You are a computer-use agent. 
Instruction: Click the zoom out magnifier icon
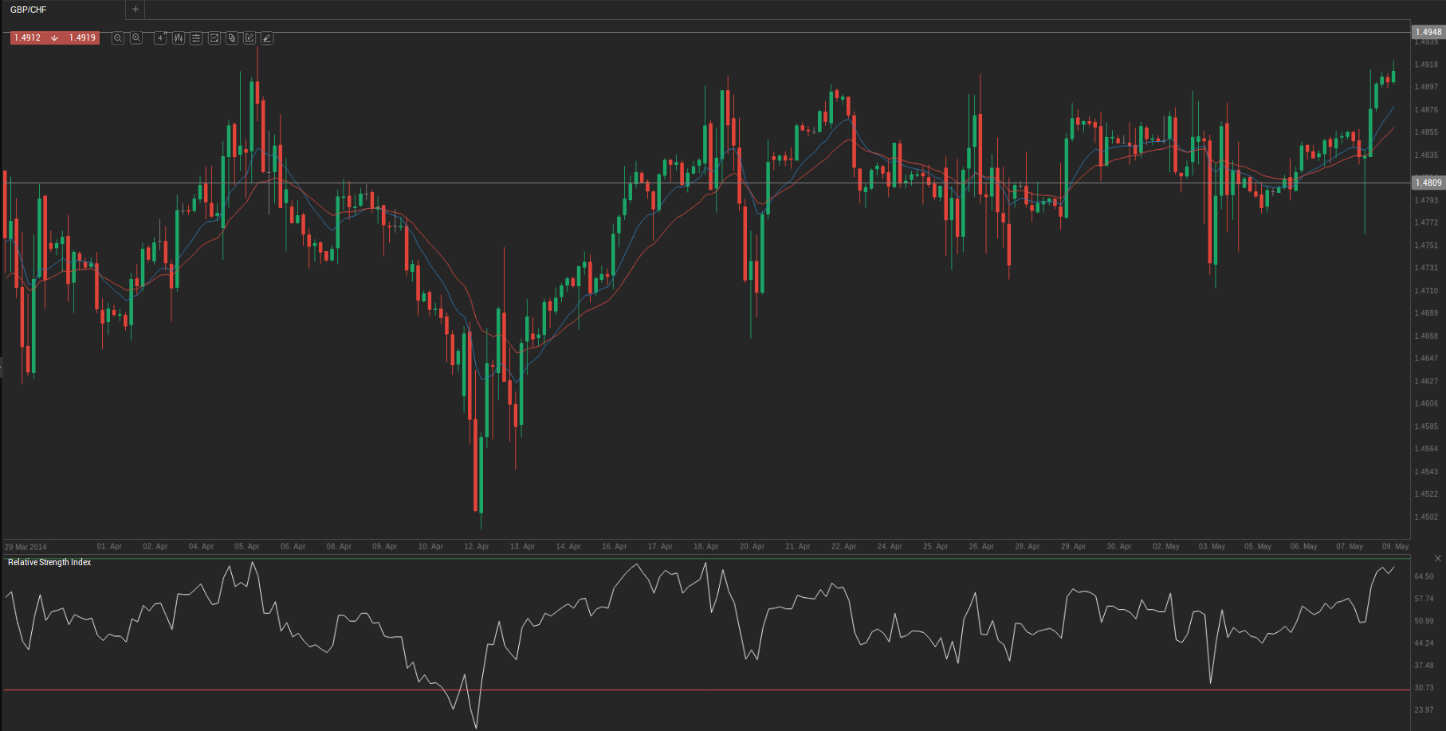[118, 38]
